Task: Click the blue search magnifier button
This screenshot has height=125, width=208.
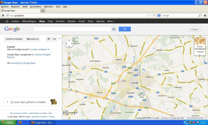Action: tap(125, 29)
